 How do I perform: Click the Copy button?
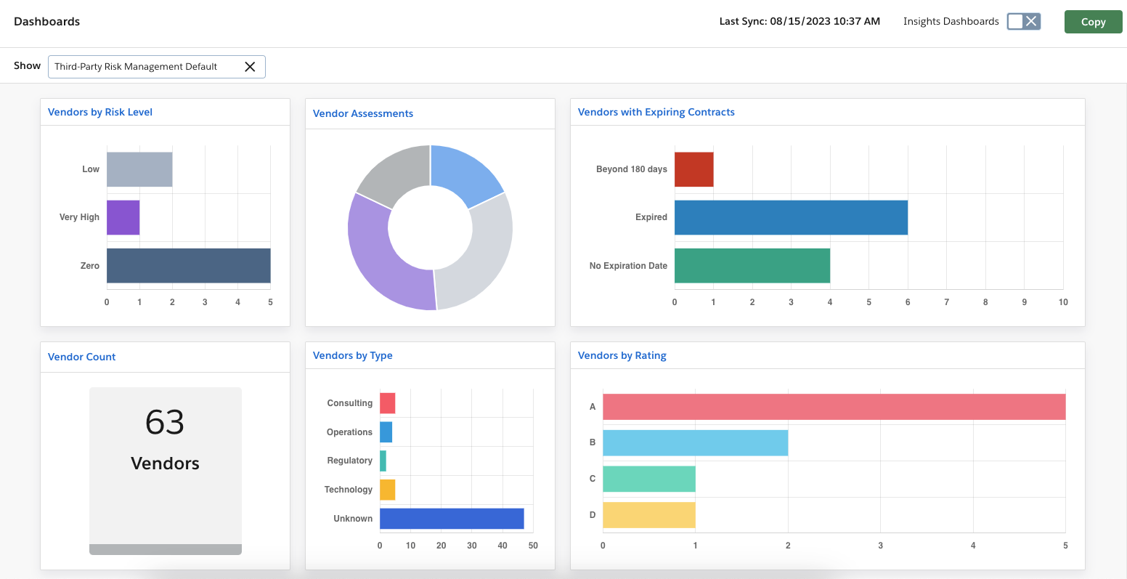[x=1093, y=21]
